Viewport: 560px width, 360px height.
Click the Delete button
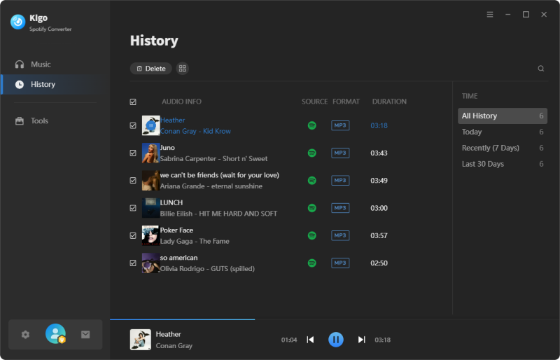[x=151, y=69]
